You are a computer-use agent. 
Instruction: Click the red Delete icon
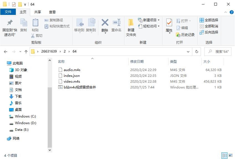coord(105,23)
